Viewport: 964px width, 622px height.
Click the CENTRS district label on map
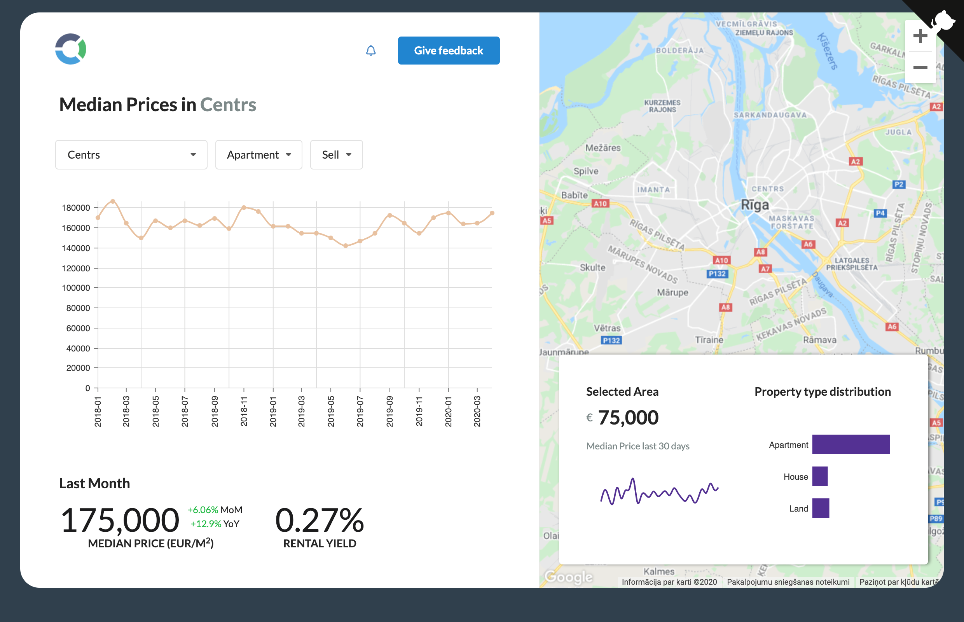[x=767, y=189]
